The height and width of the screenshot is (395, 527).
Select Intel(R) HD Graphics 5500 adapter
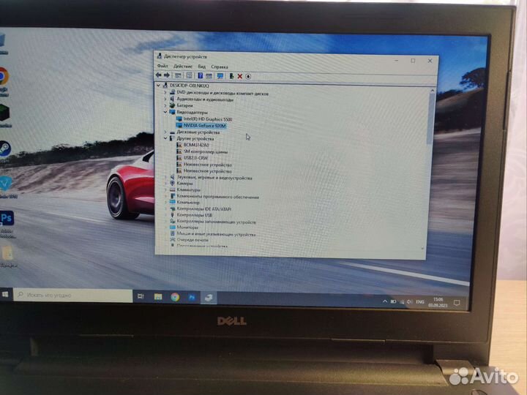coord(207,119)
